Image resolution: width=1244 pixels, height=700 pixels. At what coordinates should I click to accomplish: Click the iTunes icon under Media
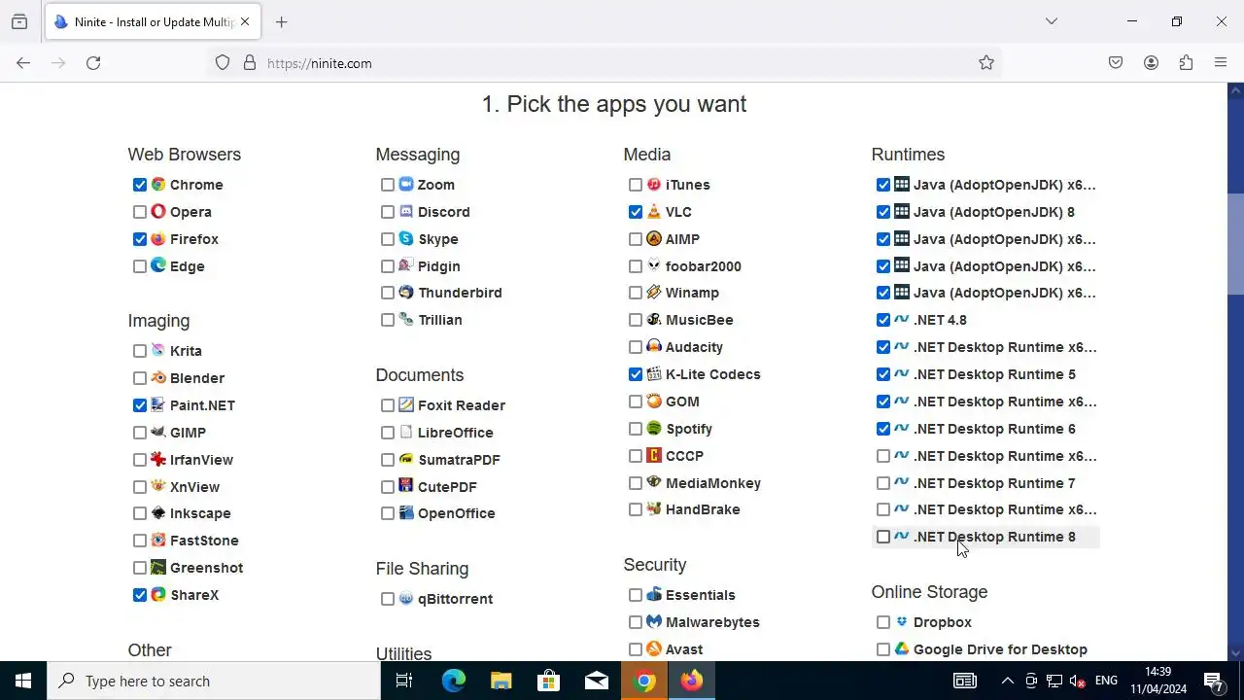coord(654,184)
